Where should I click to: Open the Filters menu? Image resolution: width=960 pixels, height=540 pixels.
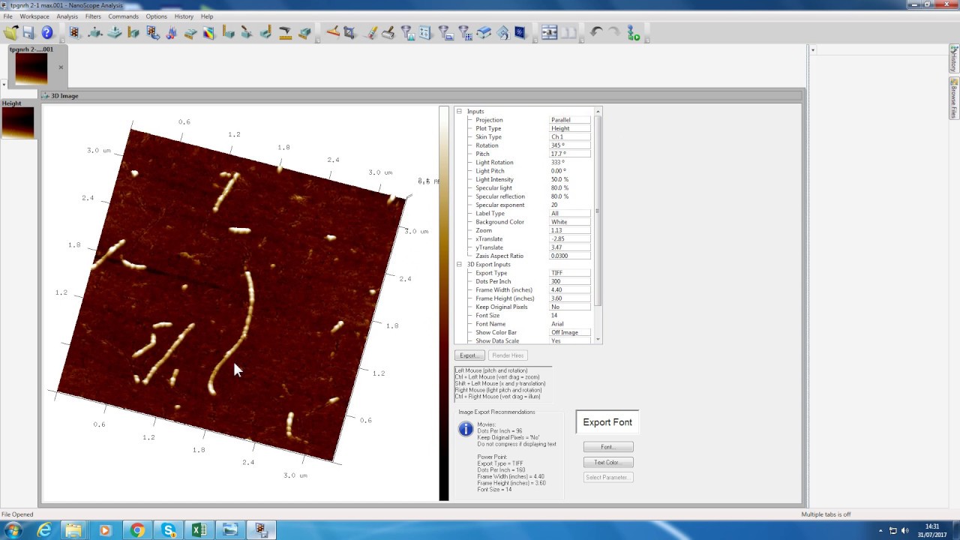pyautogui.click(x=93, y=16)
